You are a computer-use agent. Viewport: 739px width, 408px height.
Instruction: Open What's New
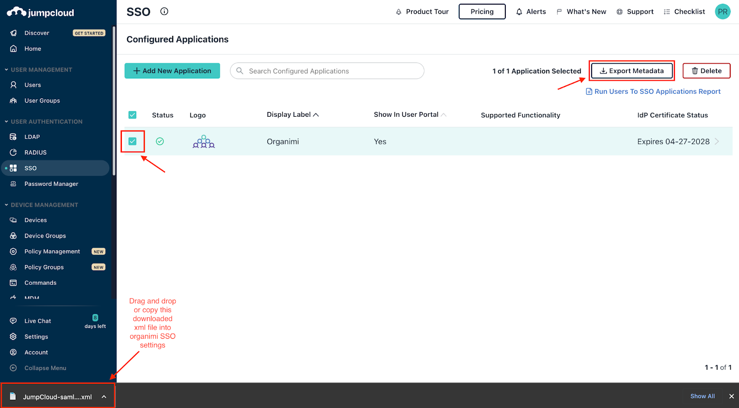(x=582, y=12)
